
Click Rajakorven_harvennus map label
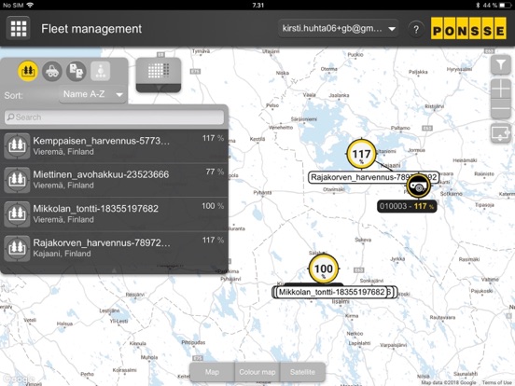pyautogui.click(x=373, y=177)
